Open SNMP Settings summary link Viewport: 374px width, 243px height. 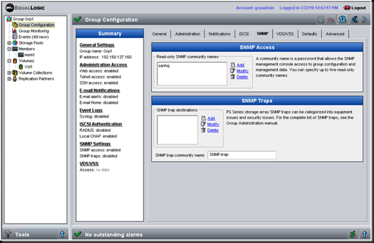click(x=95, y=144)
